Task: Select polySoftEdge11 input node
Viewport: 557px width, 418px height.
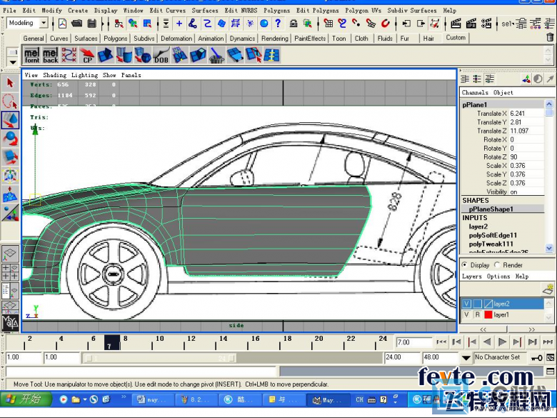Action: [x=493, y=235]
